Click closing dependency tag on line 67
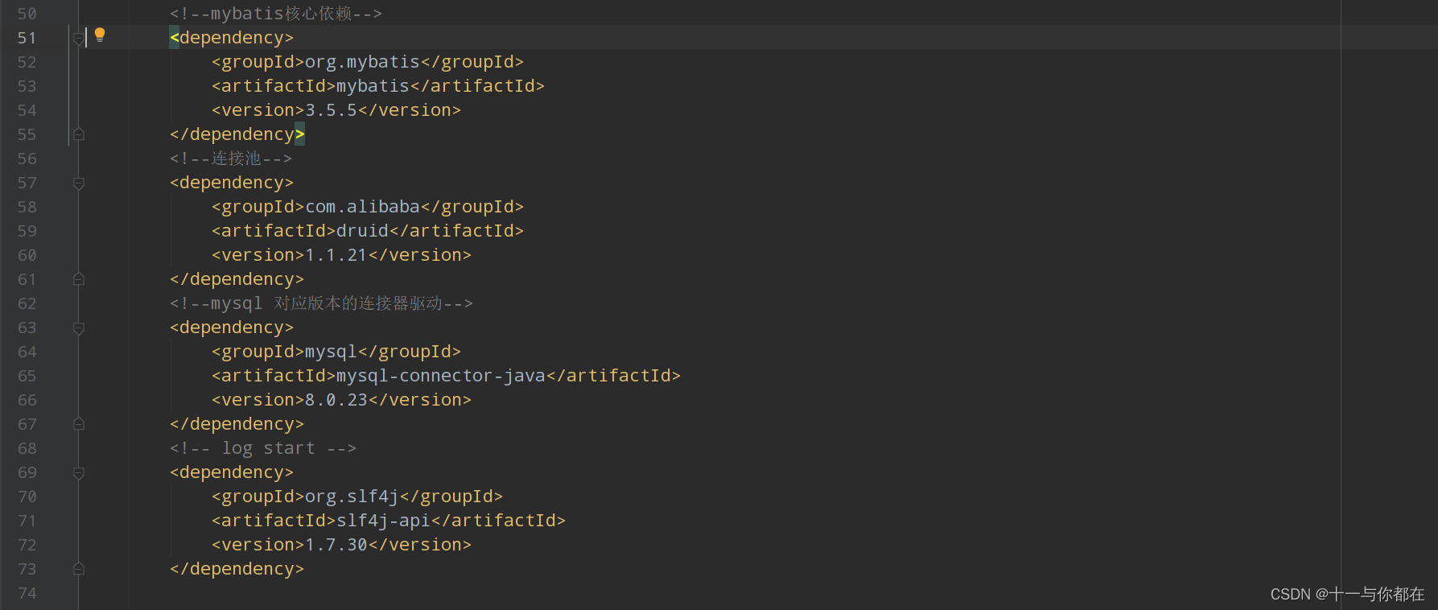The height and width of the screenshot is (610, 1438). coord(237,424)
